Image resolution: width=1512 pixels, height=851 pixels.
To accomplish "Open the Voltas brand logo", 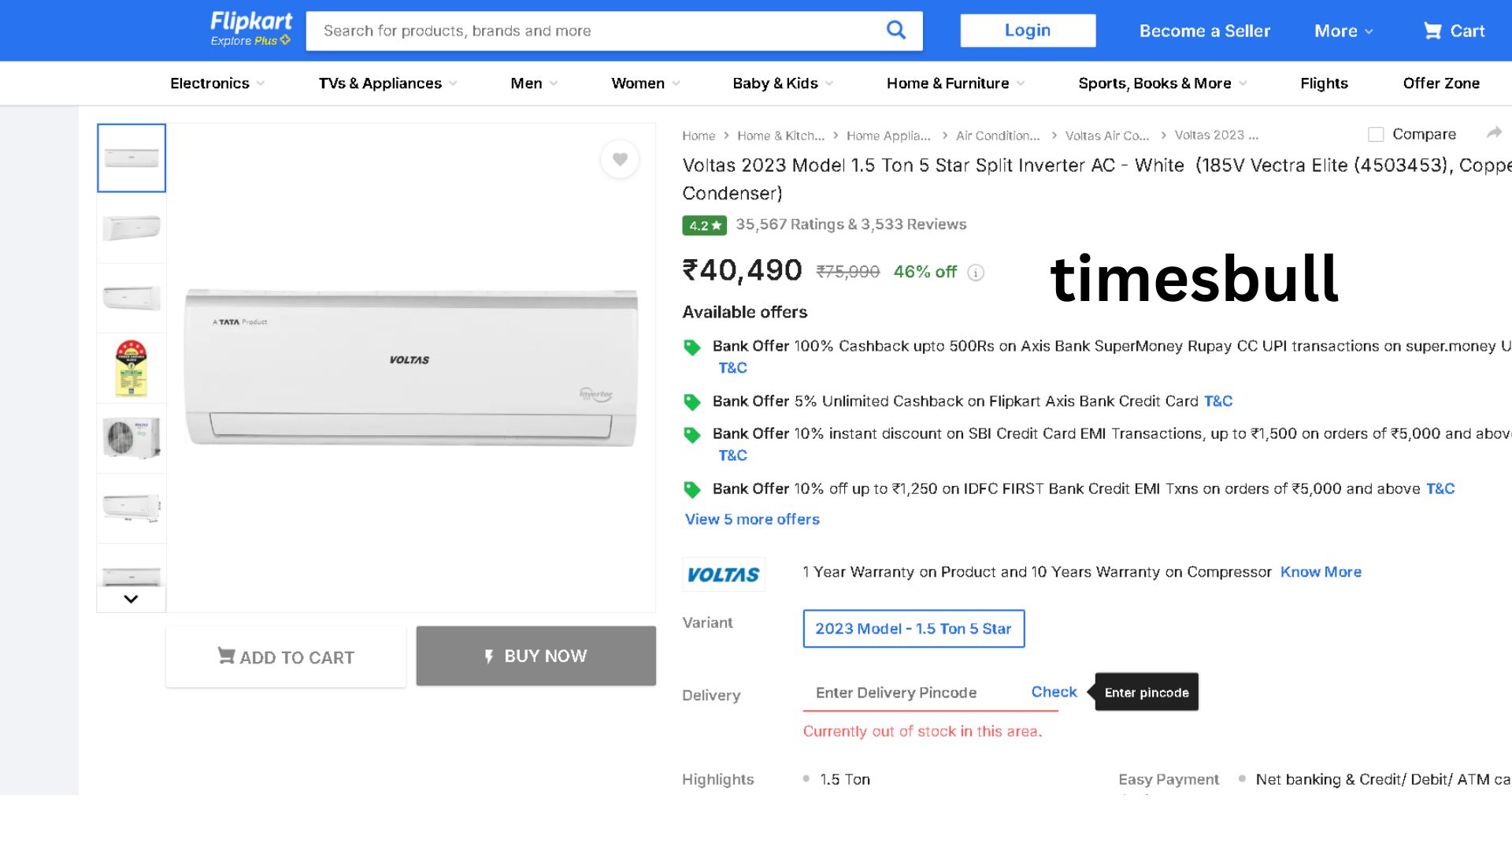I will click(x=723, y=574).
